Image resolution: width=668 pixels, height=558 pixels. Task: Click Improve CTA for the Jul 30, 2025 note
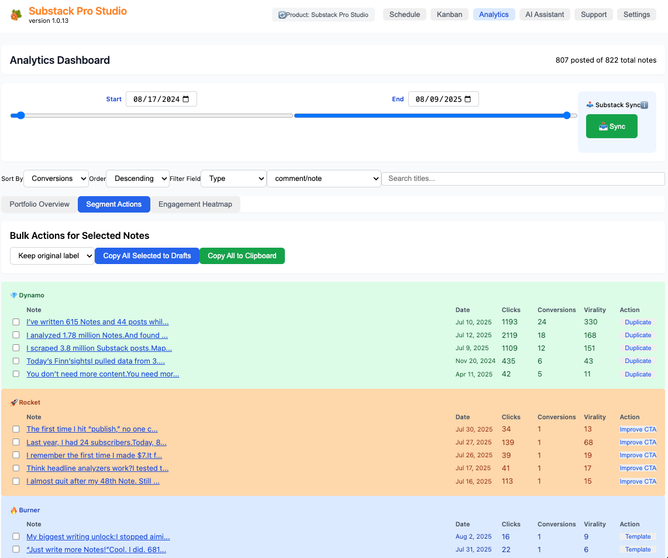(x=638, y=430)
